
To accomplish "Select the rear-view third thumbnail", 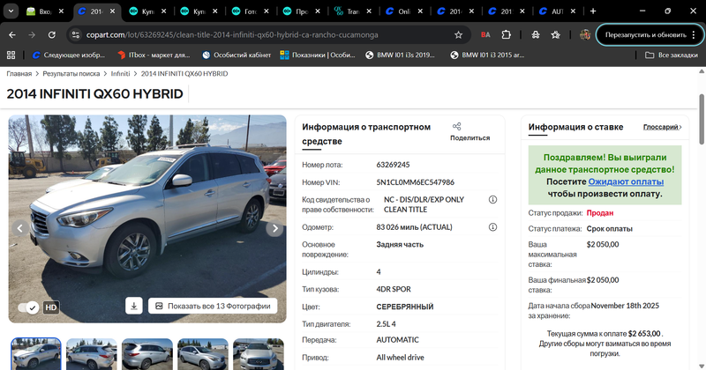I will [147, 354].
